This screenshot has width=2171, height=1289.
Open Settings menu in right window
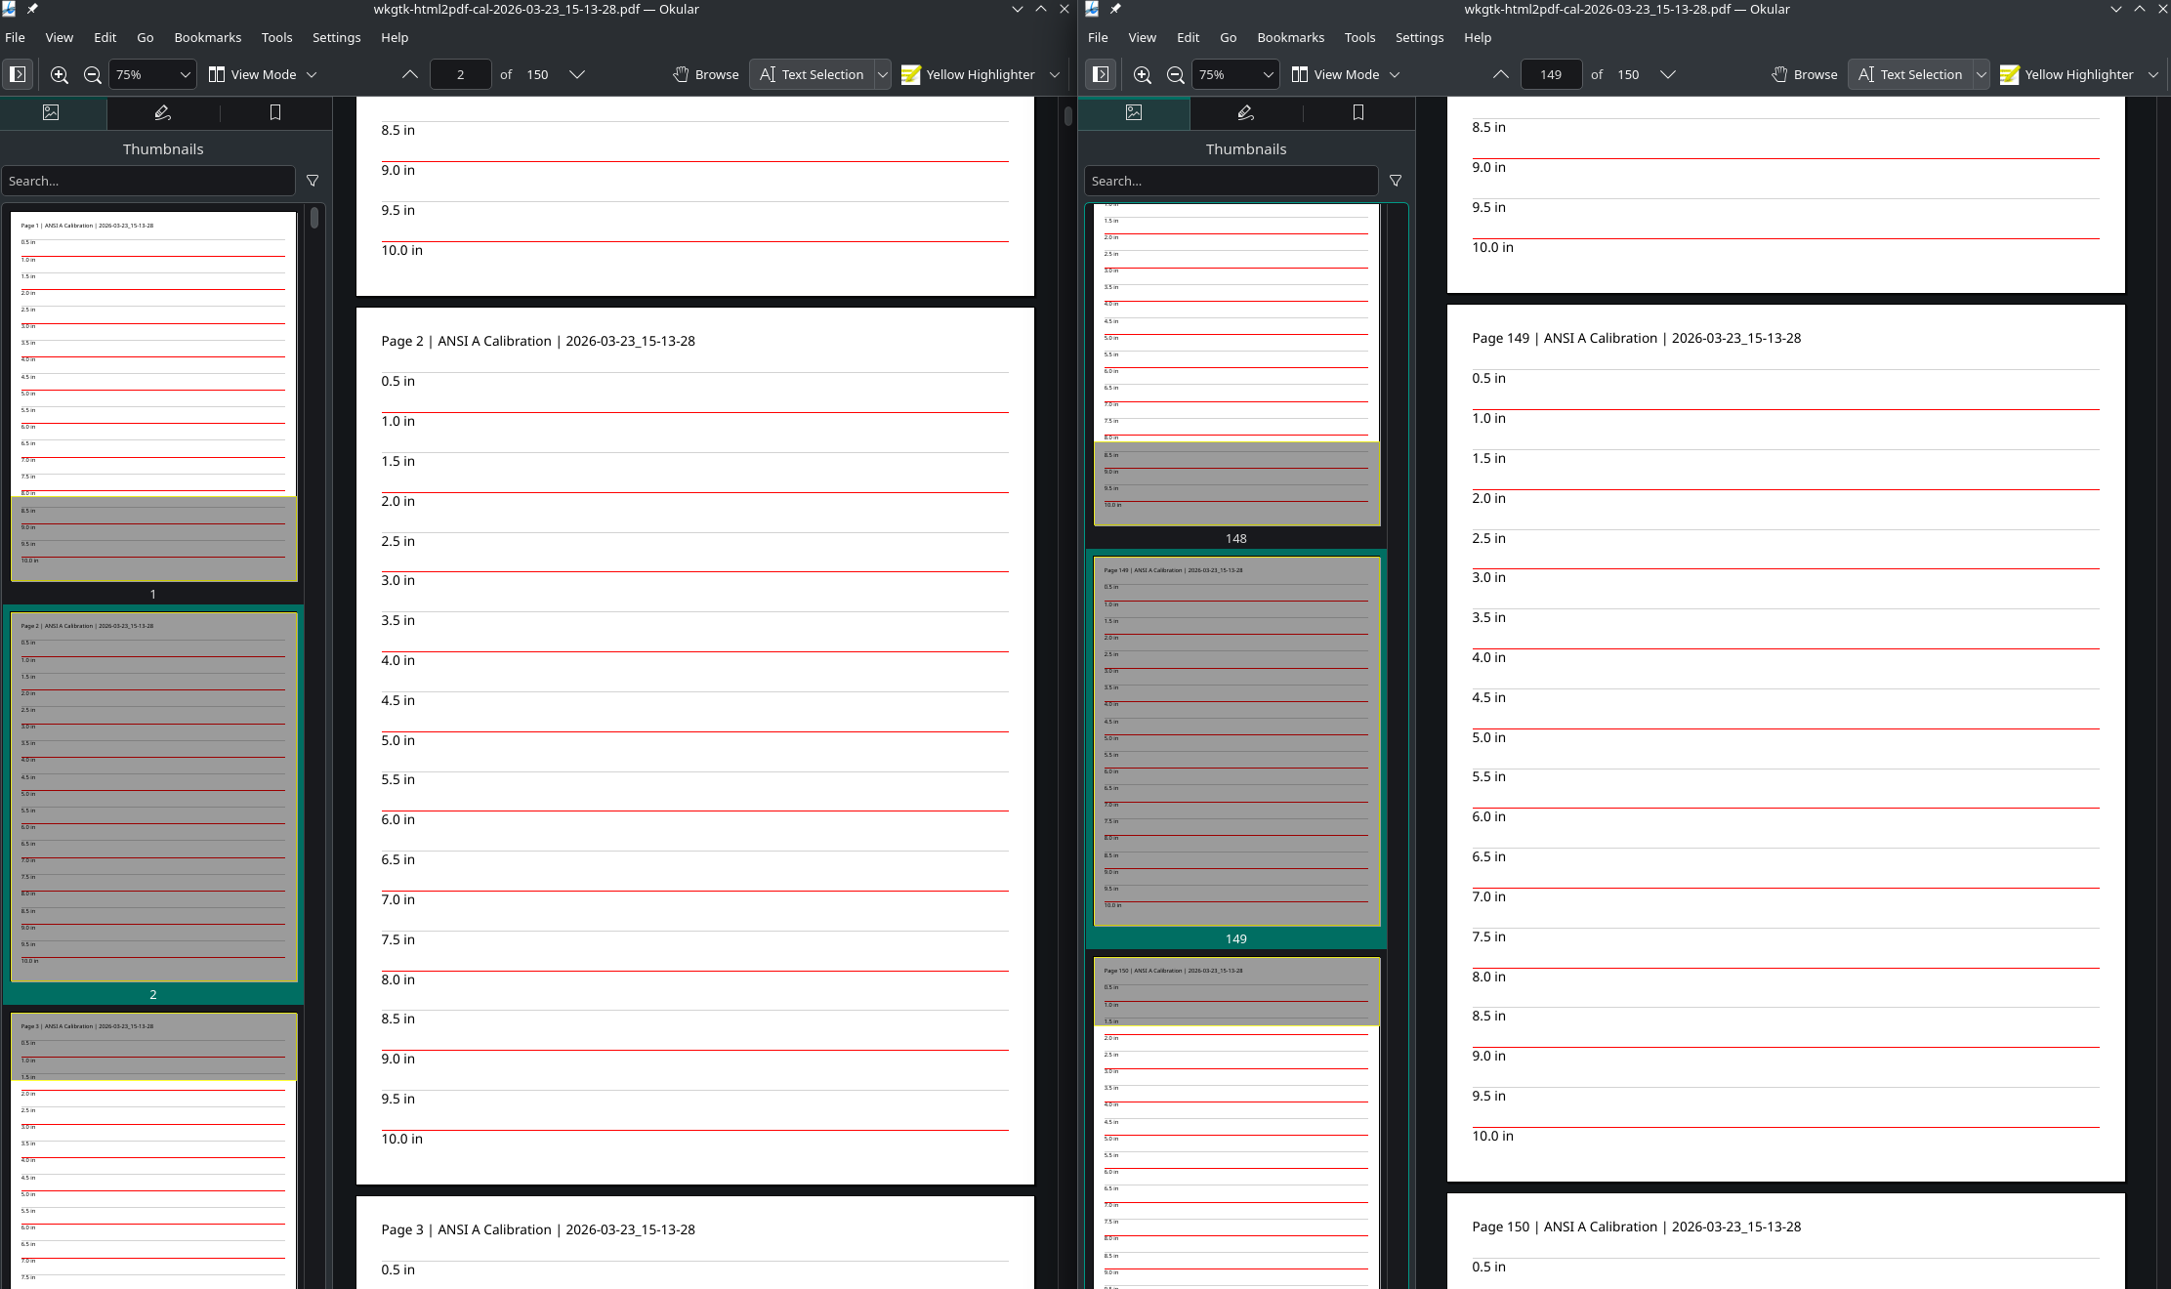[1418, 37]
